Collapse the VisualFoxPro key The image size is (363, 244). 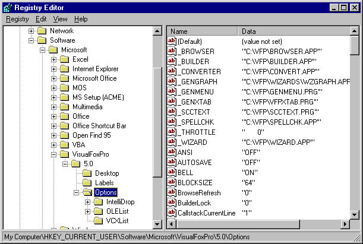[53, 154]
